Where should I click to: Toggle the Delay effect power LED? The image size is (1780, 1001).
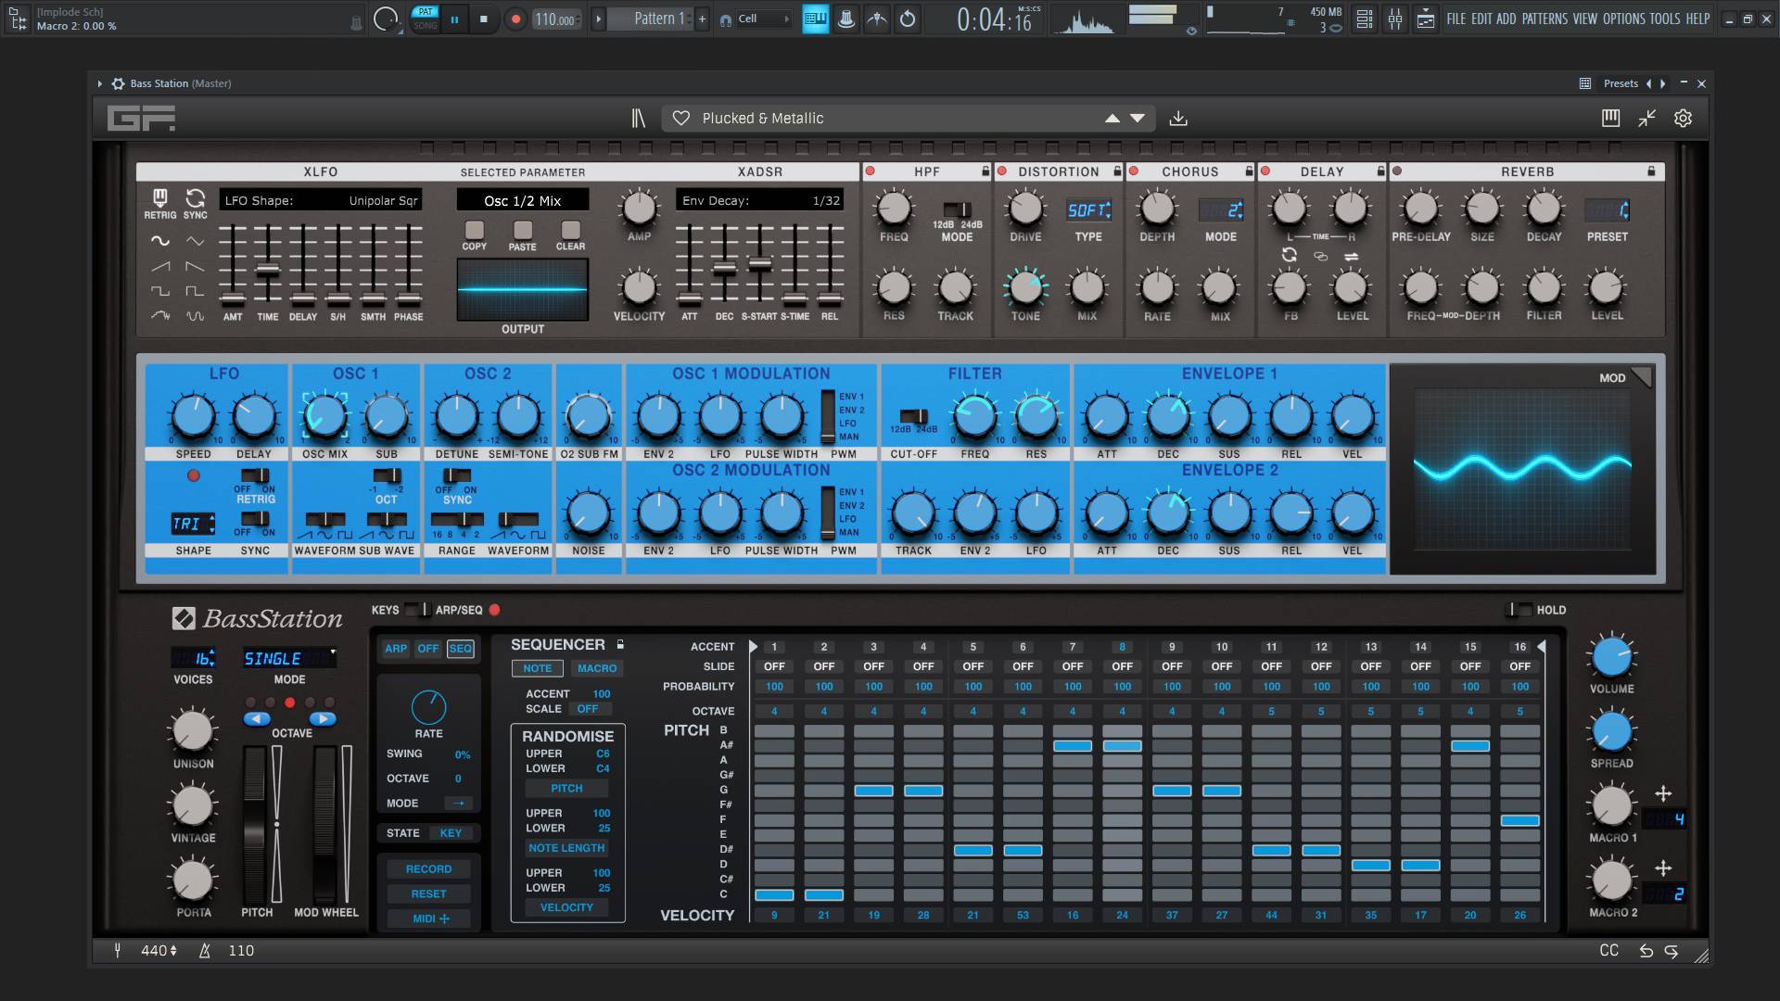pos(1265,171)
